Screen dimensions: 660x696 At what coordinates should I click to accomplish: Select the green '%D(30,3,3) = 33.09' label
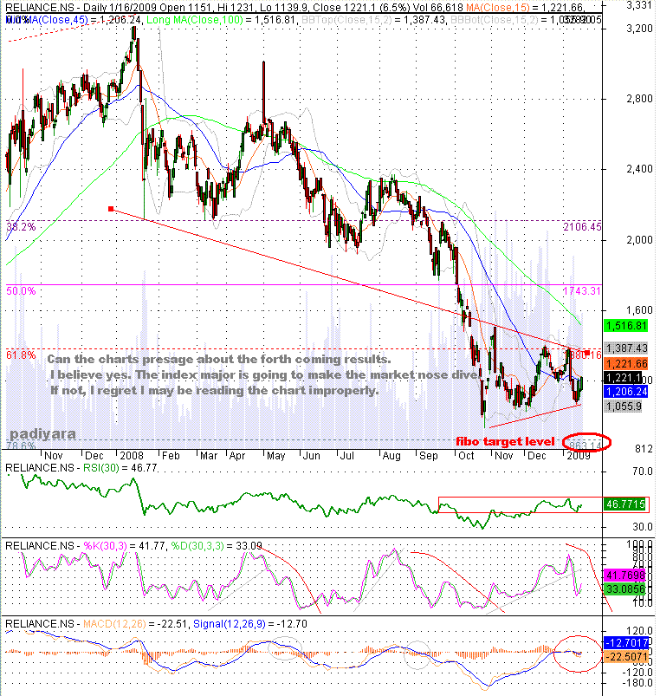[x=217, y=545]
